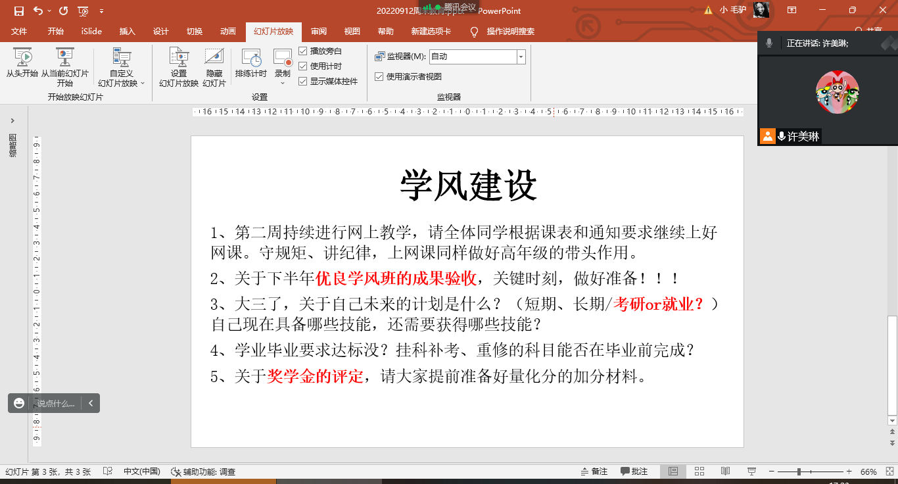Open 设置幻灯片放映 (Set Up Slide Show) icon

178,57
